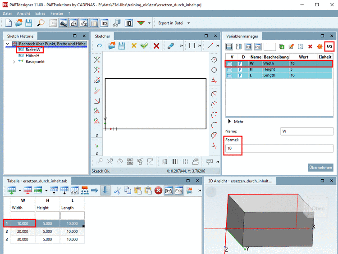Open dropdown next to insert row icon

[x=20, y=190]
